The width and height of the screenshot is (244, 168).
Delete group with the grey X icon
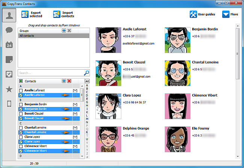69,30
